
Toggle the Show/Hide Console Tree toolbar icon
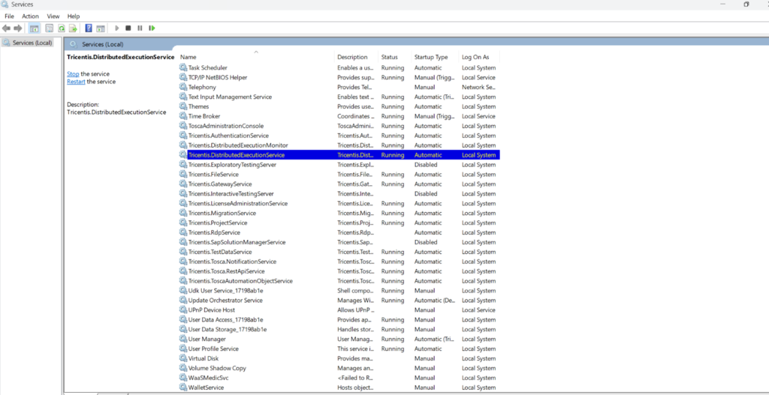pyautogui.click(x=35, y=28)
